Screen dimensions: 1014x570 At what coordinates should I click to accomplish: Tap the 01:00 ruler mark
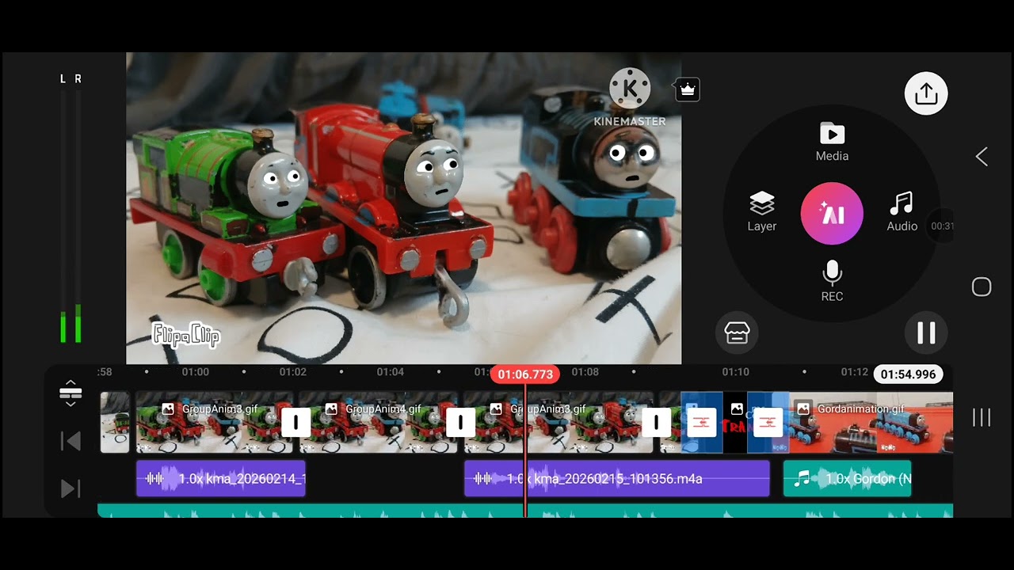click(x=196, y=372)
